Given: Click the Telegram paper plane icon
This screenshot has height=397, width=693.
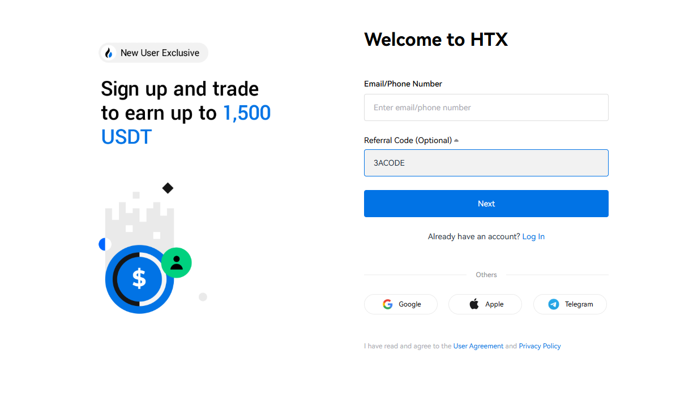Looking at the screenshot, I should click(x=553, y=304).
